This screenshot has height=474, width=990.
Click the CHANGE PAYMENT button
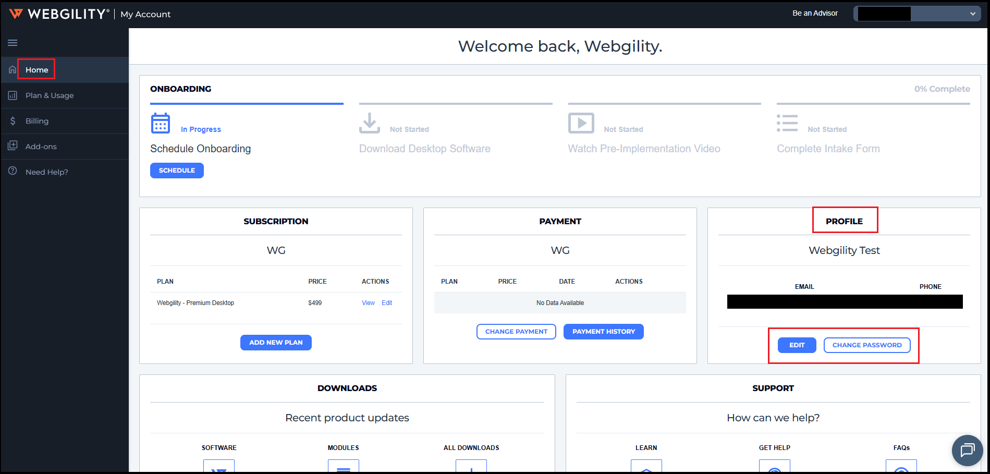click(x=516, y=332)
